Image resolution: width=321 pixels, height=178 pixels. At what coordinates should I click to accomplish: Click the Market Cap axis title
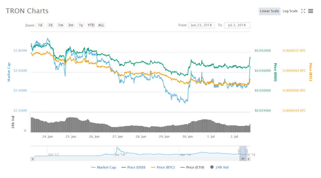[x=9, y=72]
